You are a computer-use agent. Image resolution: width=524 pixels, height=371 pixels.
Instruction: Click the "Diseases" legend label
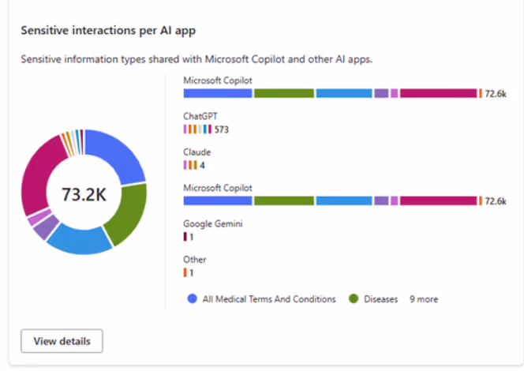[380, 299]
